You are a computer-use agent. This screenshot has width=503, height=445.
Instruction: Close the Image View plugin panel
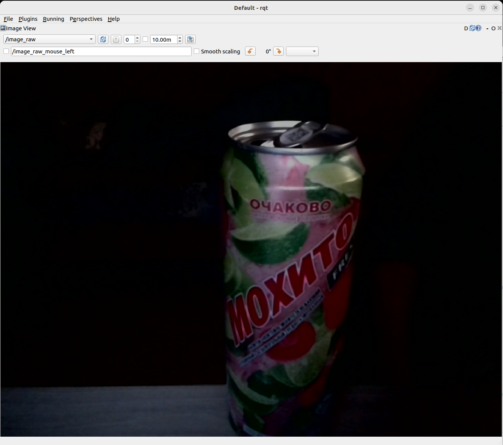coord(500,28)
